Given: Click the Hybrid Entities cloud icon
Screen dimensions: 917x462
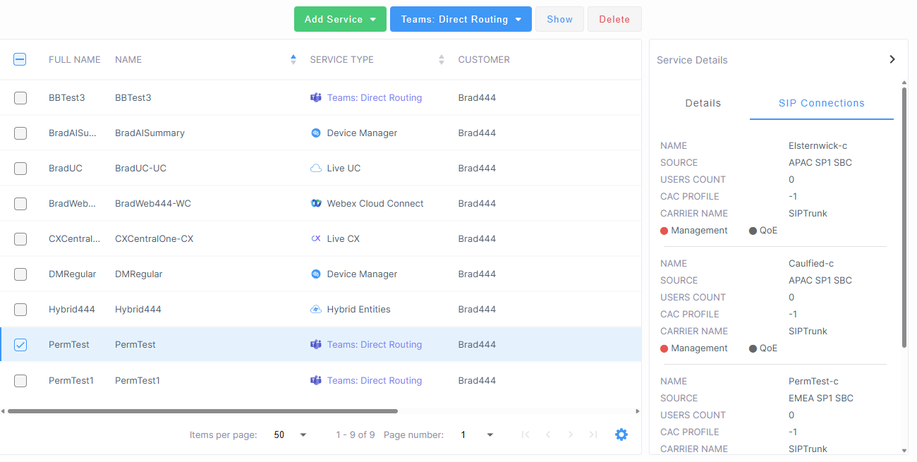Looking at the screenshot, I should pos(316,309).
